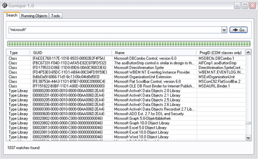Click GUID starting with {FF151822-B0BF
This screenshot has width=258, height=159.
click(x=69, y=86)
